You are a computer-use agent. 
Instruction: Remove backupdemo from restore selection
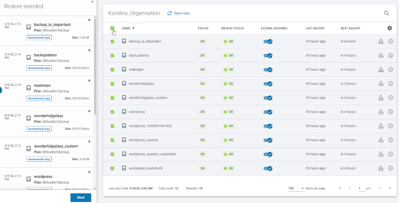coord(89,50)
